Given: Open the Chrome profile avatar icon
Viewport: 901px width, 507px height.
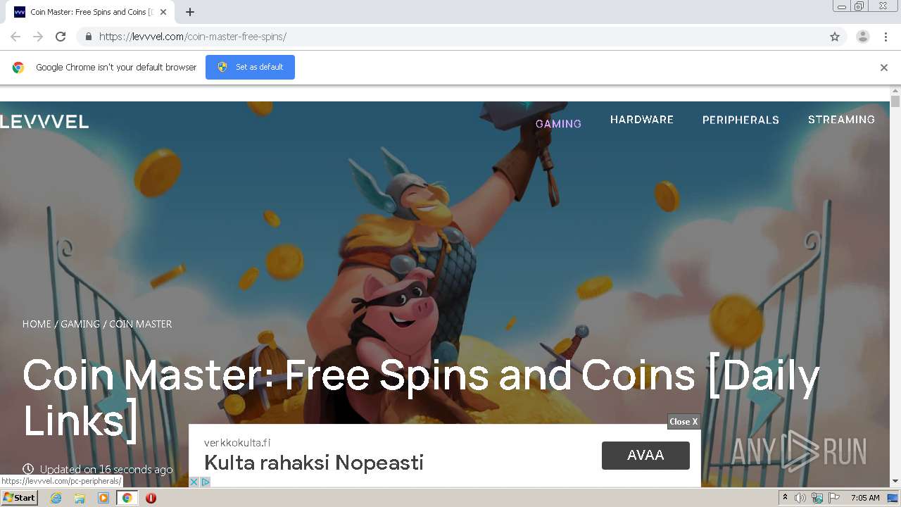Looking at the screenshot, I should (863, 37).
